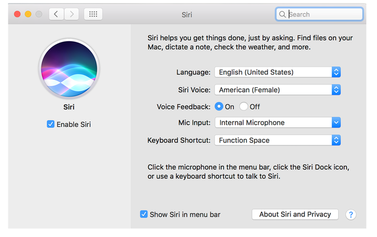Click About Siri and Privacy button
377x237 pixels.
295,214
